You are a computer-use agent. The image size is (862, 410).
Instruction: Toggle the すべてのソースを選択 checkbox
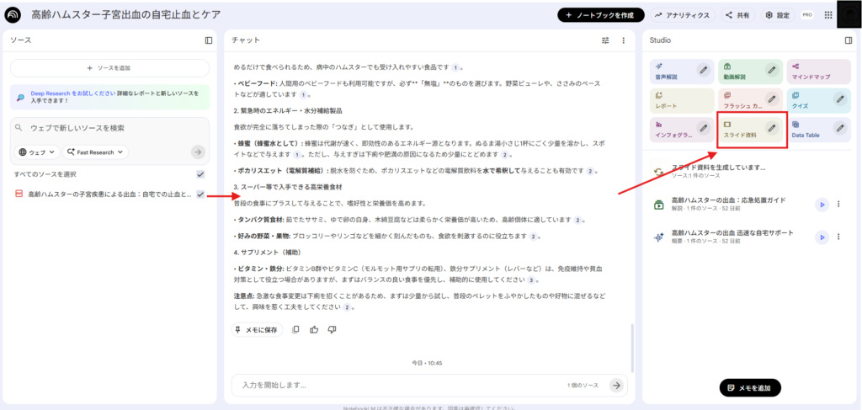pyautogui.click(x=200, y=174)
